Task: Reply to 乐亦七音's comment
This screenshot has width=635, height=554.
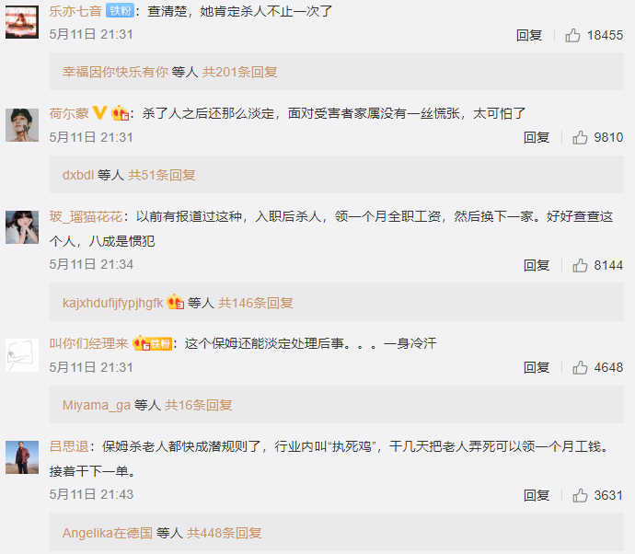Action: tap(529, 35)
